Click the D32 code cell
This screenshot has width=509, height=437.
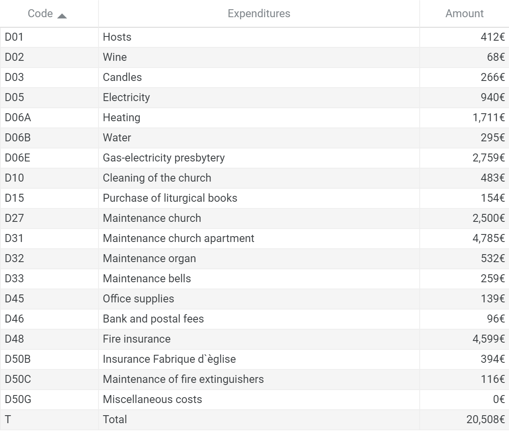(x=49, y=258)
